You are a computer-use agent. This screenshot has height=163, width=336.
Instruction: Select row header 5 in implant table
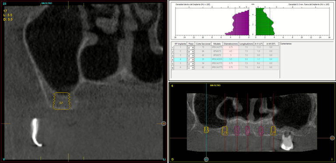pyautogui.click(x=172, y=64)
